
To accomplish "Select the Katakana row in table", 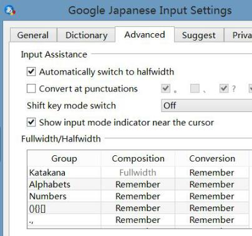I will pyautogui.click(x=138, y=173).
